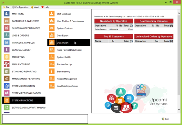Viewport: 182px width, 125px height.
Task: Open the Staff Database link
Action: pyautogui.click(x=64, y=14)
